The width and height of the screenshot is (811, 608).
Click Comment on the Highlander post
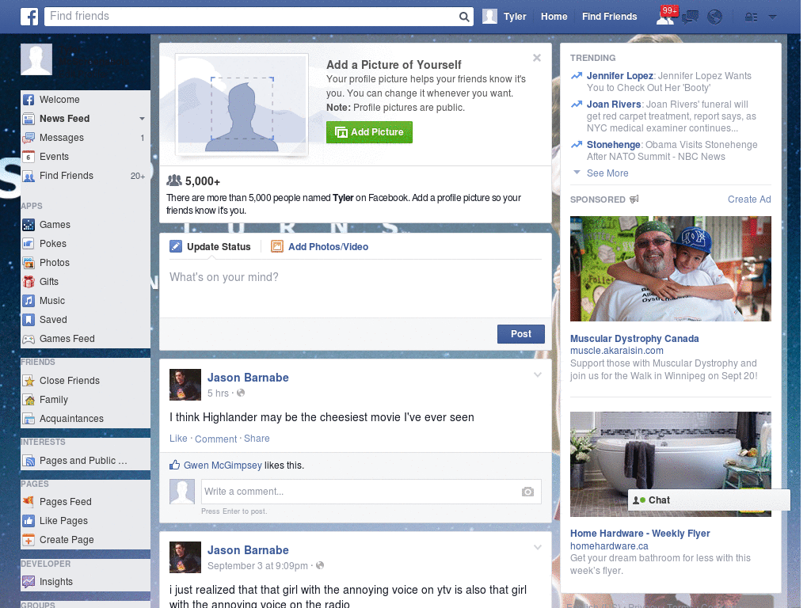[215, 439]
